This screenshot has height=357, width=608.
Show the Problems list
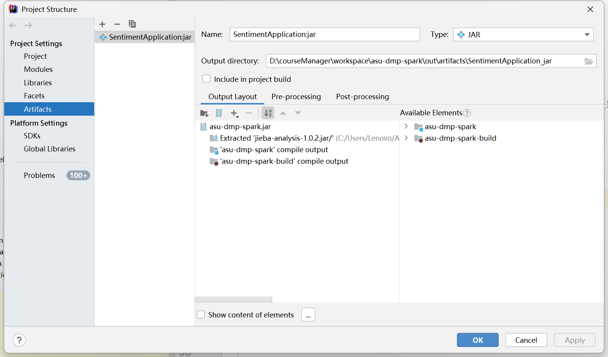[x=39, y=175]
